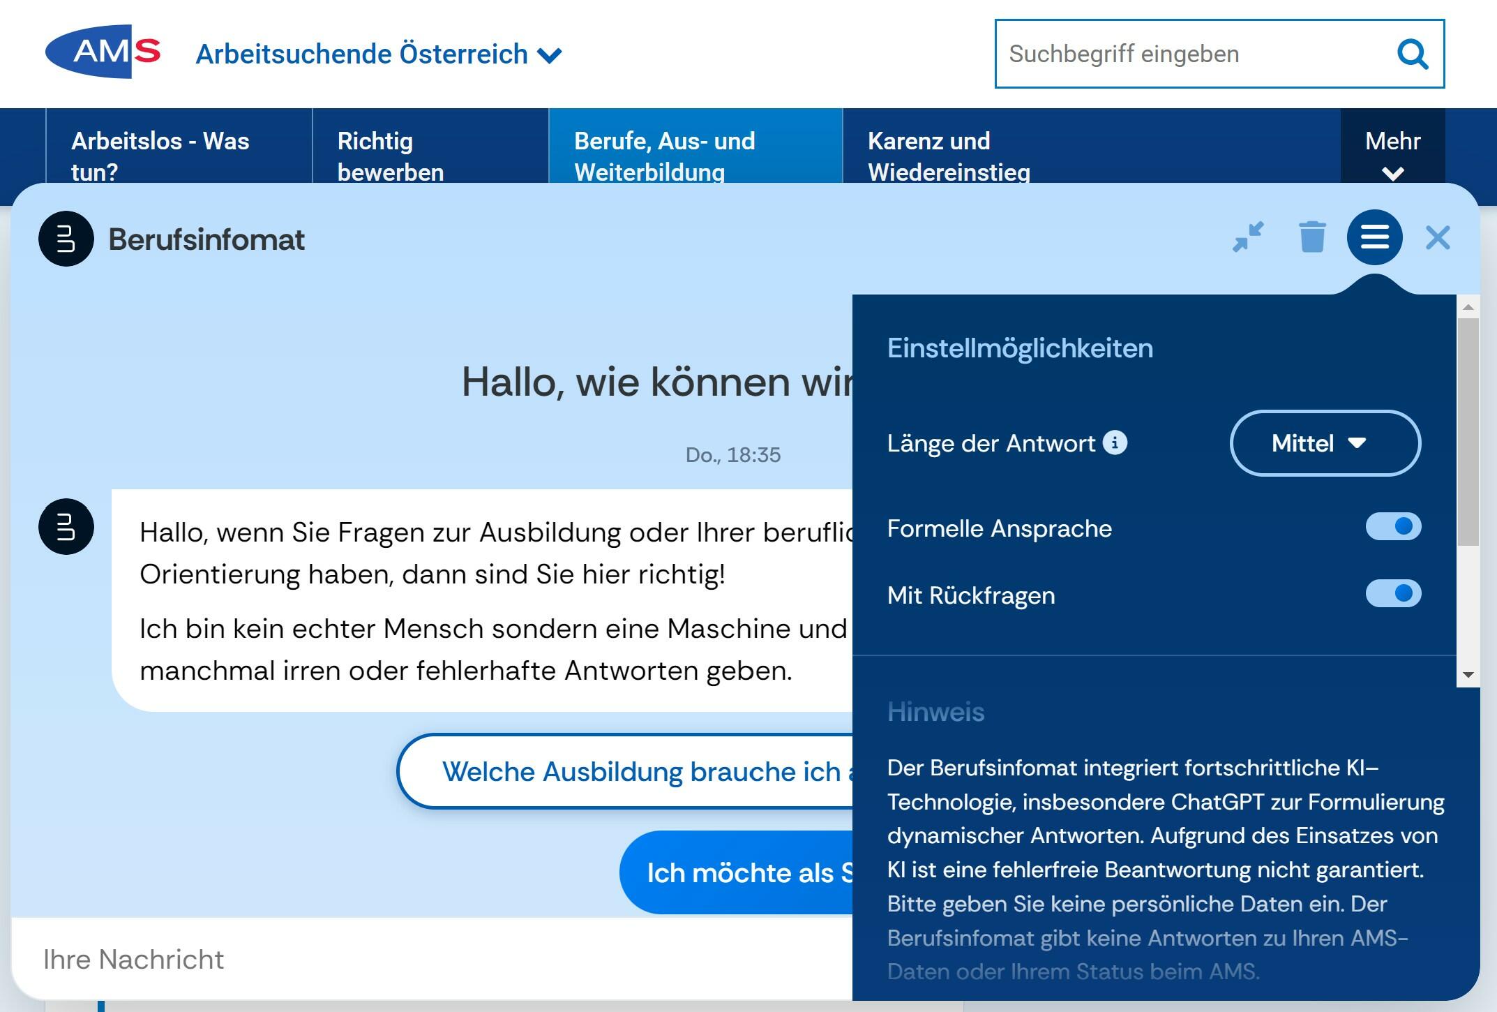This screenshot has width=1497, height=1012.
Task: Click the bot avatar beside greeting message
Action: click(x=66, y=527)
